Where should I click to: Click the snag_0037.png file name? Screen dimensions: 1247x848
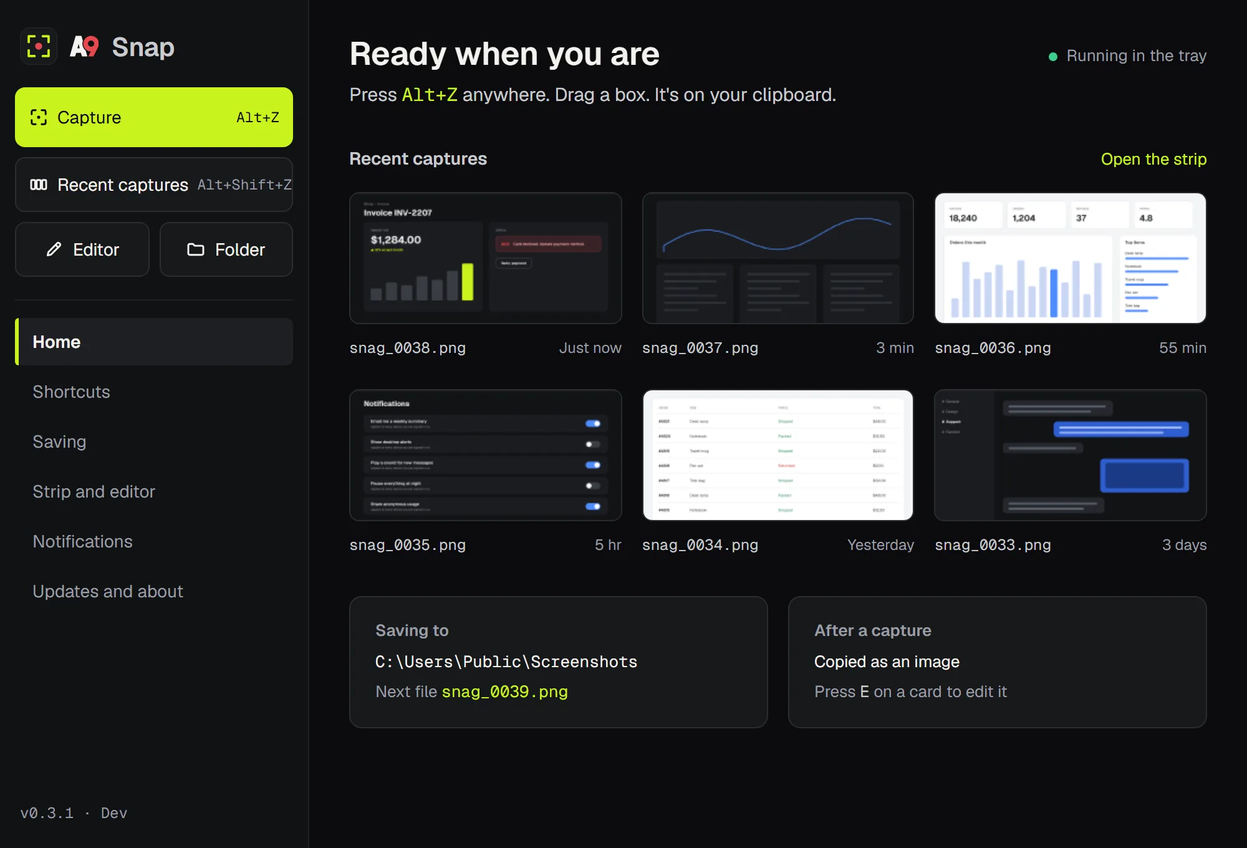(x=700, y=348)
